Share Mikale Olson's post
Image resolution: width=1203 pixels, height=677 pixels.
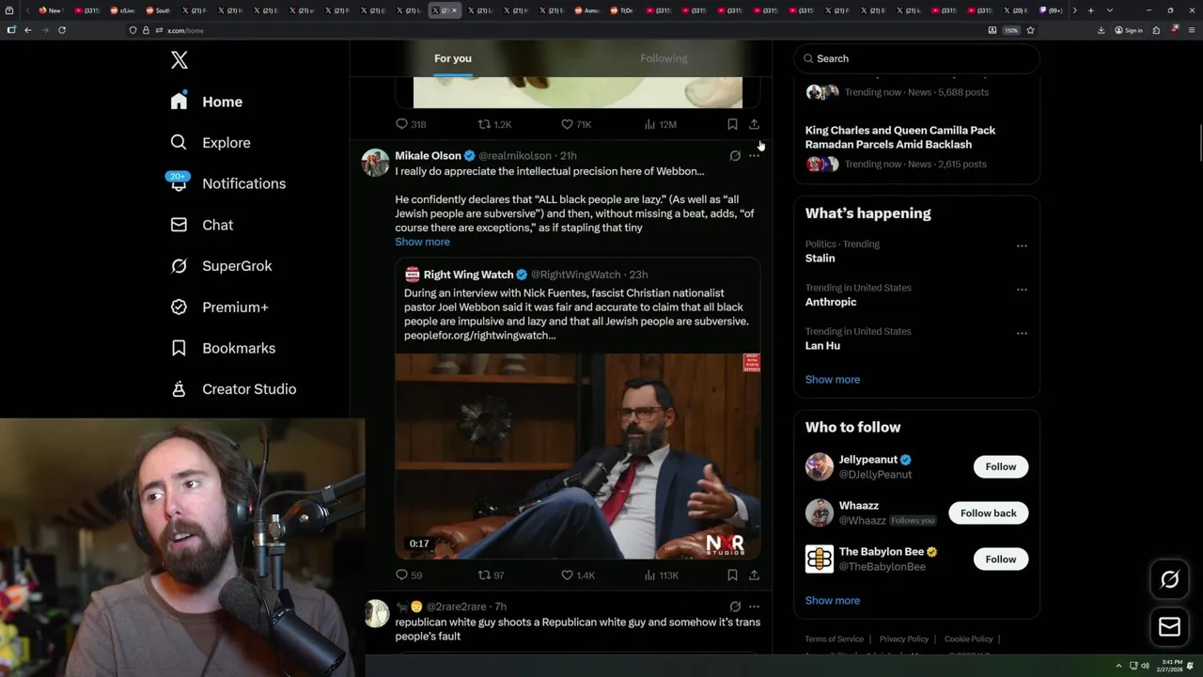(x=754, y=575)
